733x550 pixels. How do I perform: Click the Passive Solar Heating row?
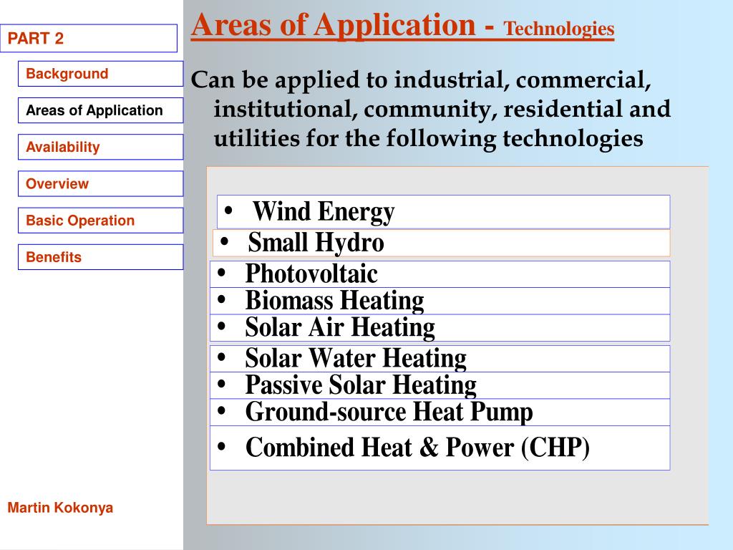440,385
